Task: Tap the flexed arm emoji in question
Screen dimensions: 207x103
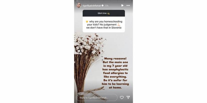Action: pyautogui.click(x=119, y=24)
